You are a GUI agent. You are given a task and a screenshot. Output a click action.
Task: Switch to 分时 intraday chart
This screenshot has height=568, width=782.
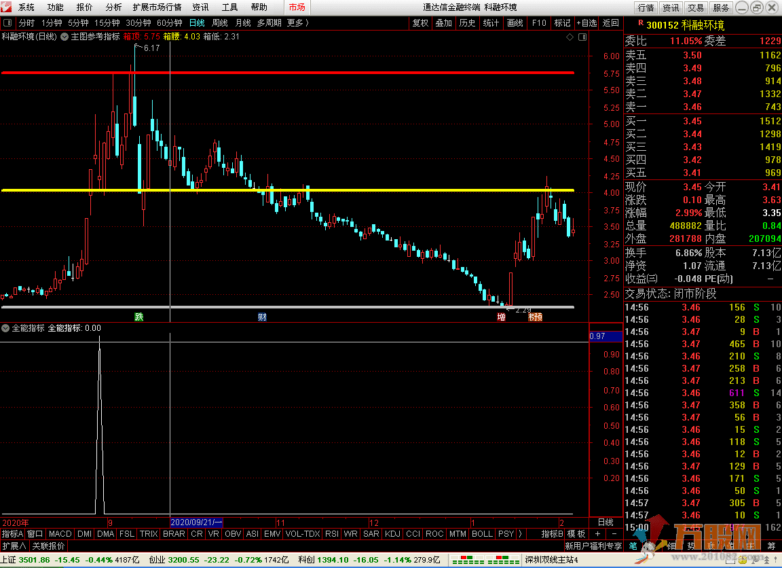tap(26, 23)
